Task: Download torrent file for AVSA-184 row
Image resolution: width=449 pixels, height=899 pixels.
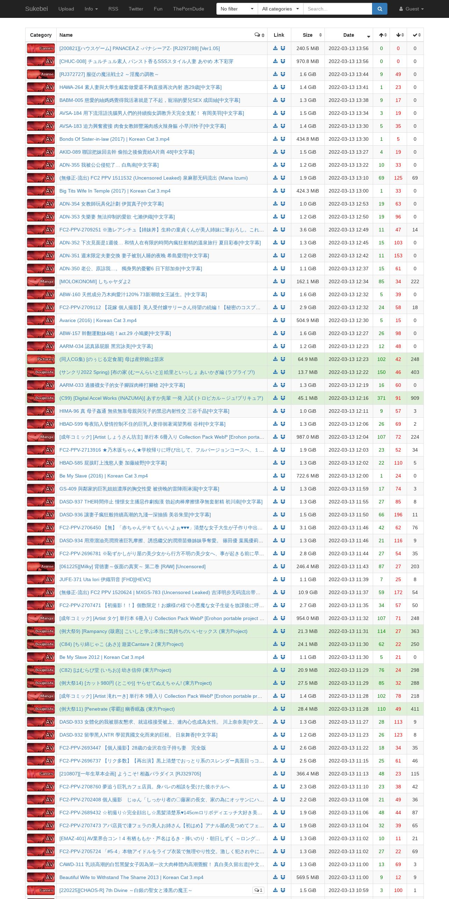Action: 276,113
